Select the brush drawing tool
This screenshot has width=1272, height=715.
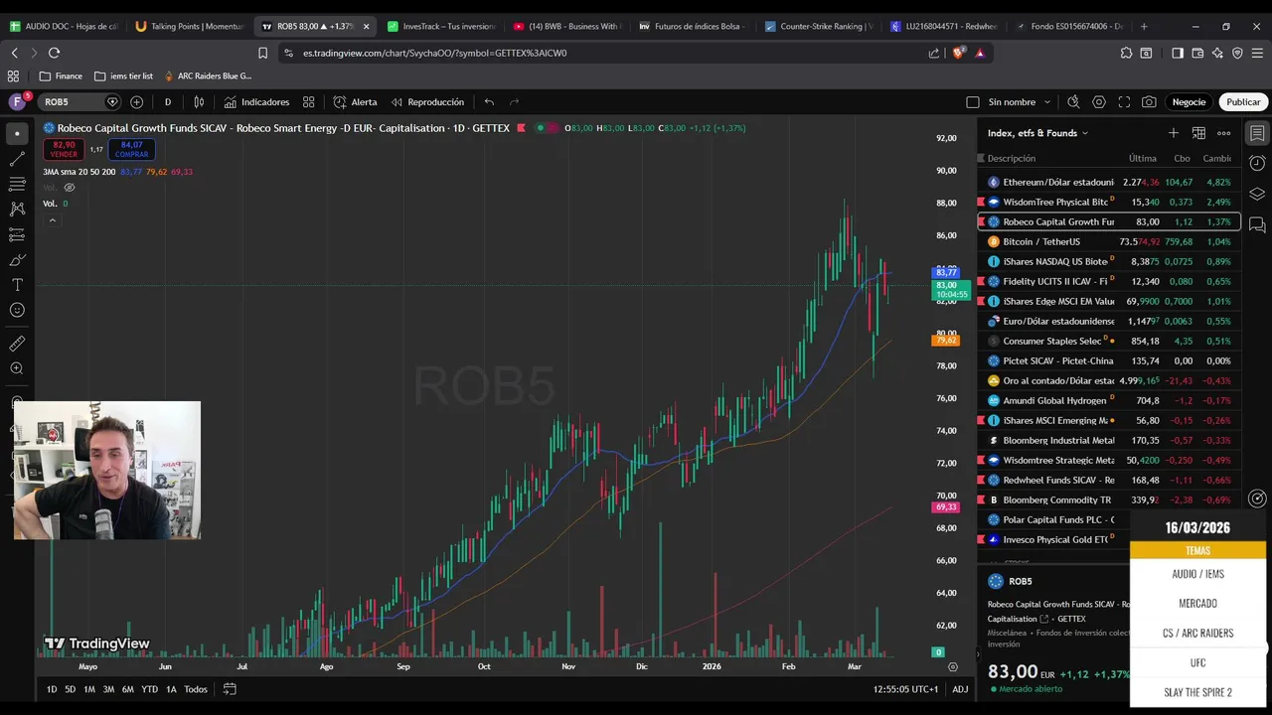click(x=17, y=260)
